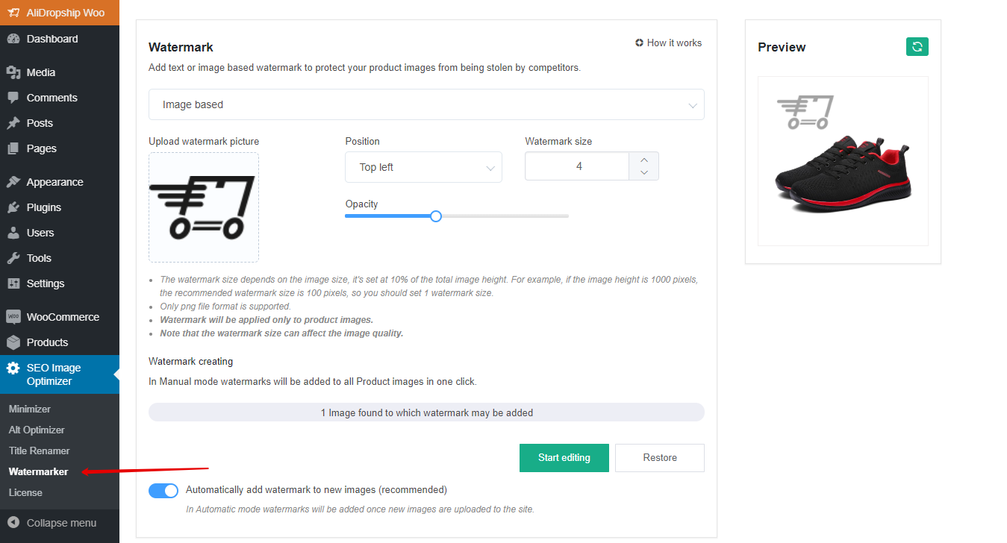Click the Media icon in sidebar
The width and height of the screenshot is (1007, 543).
[x=13, y=72]
